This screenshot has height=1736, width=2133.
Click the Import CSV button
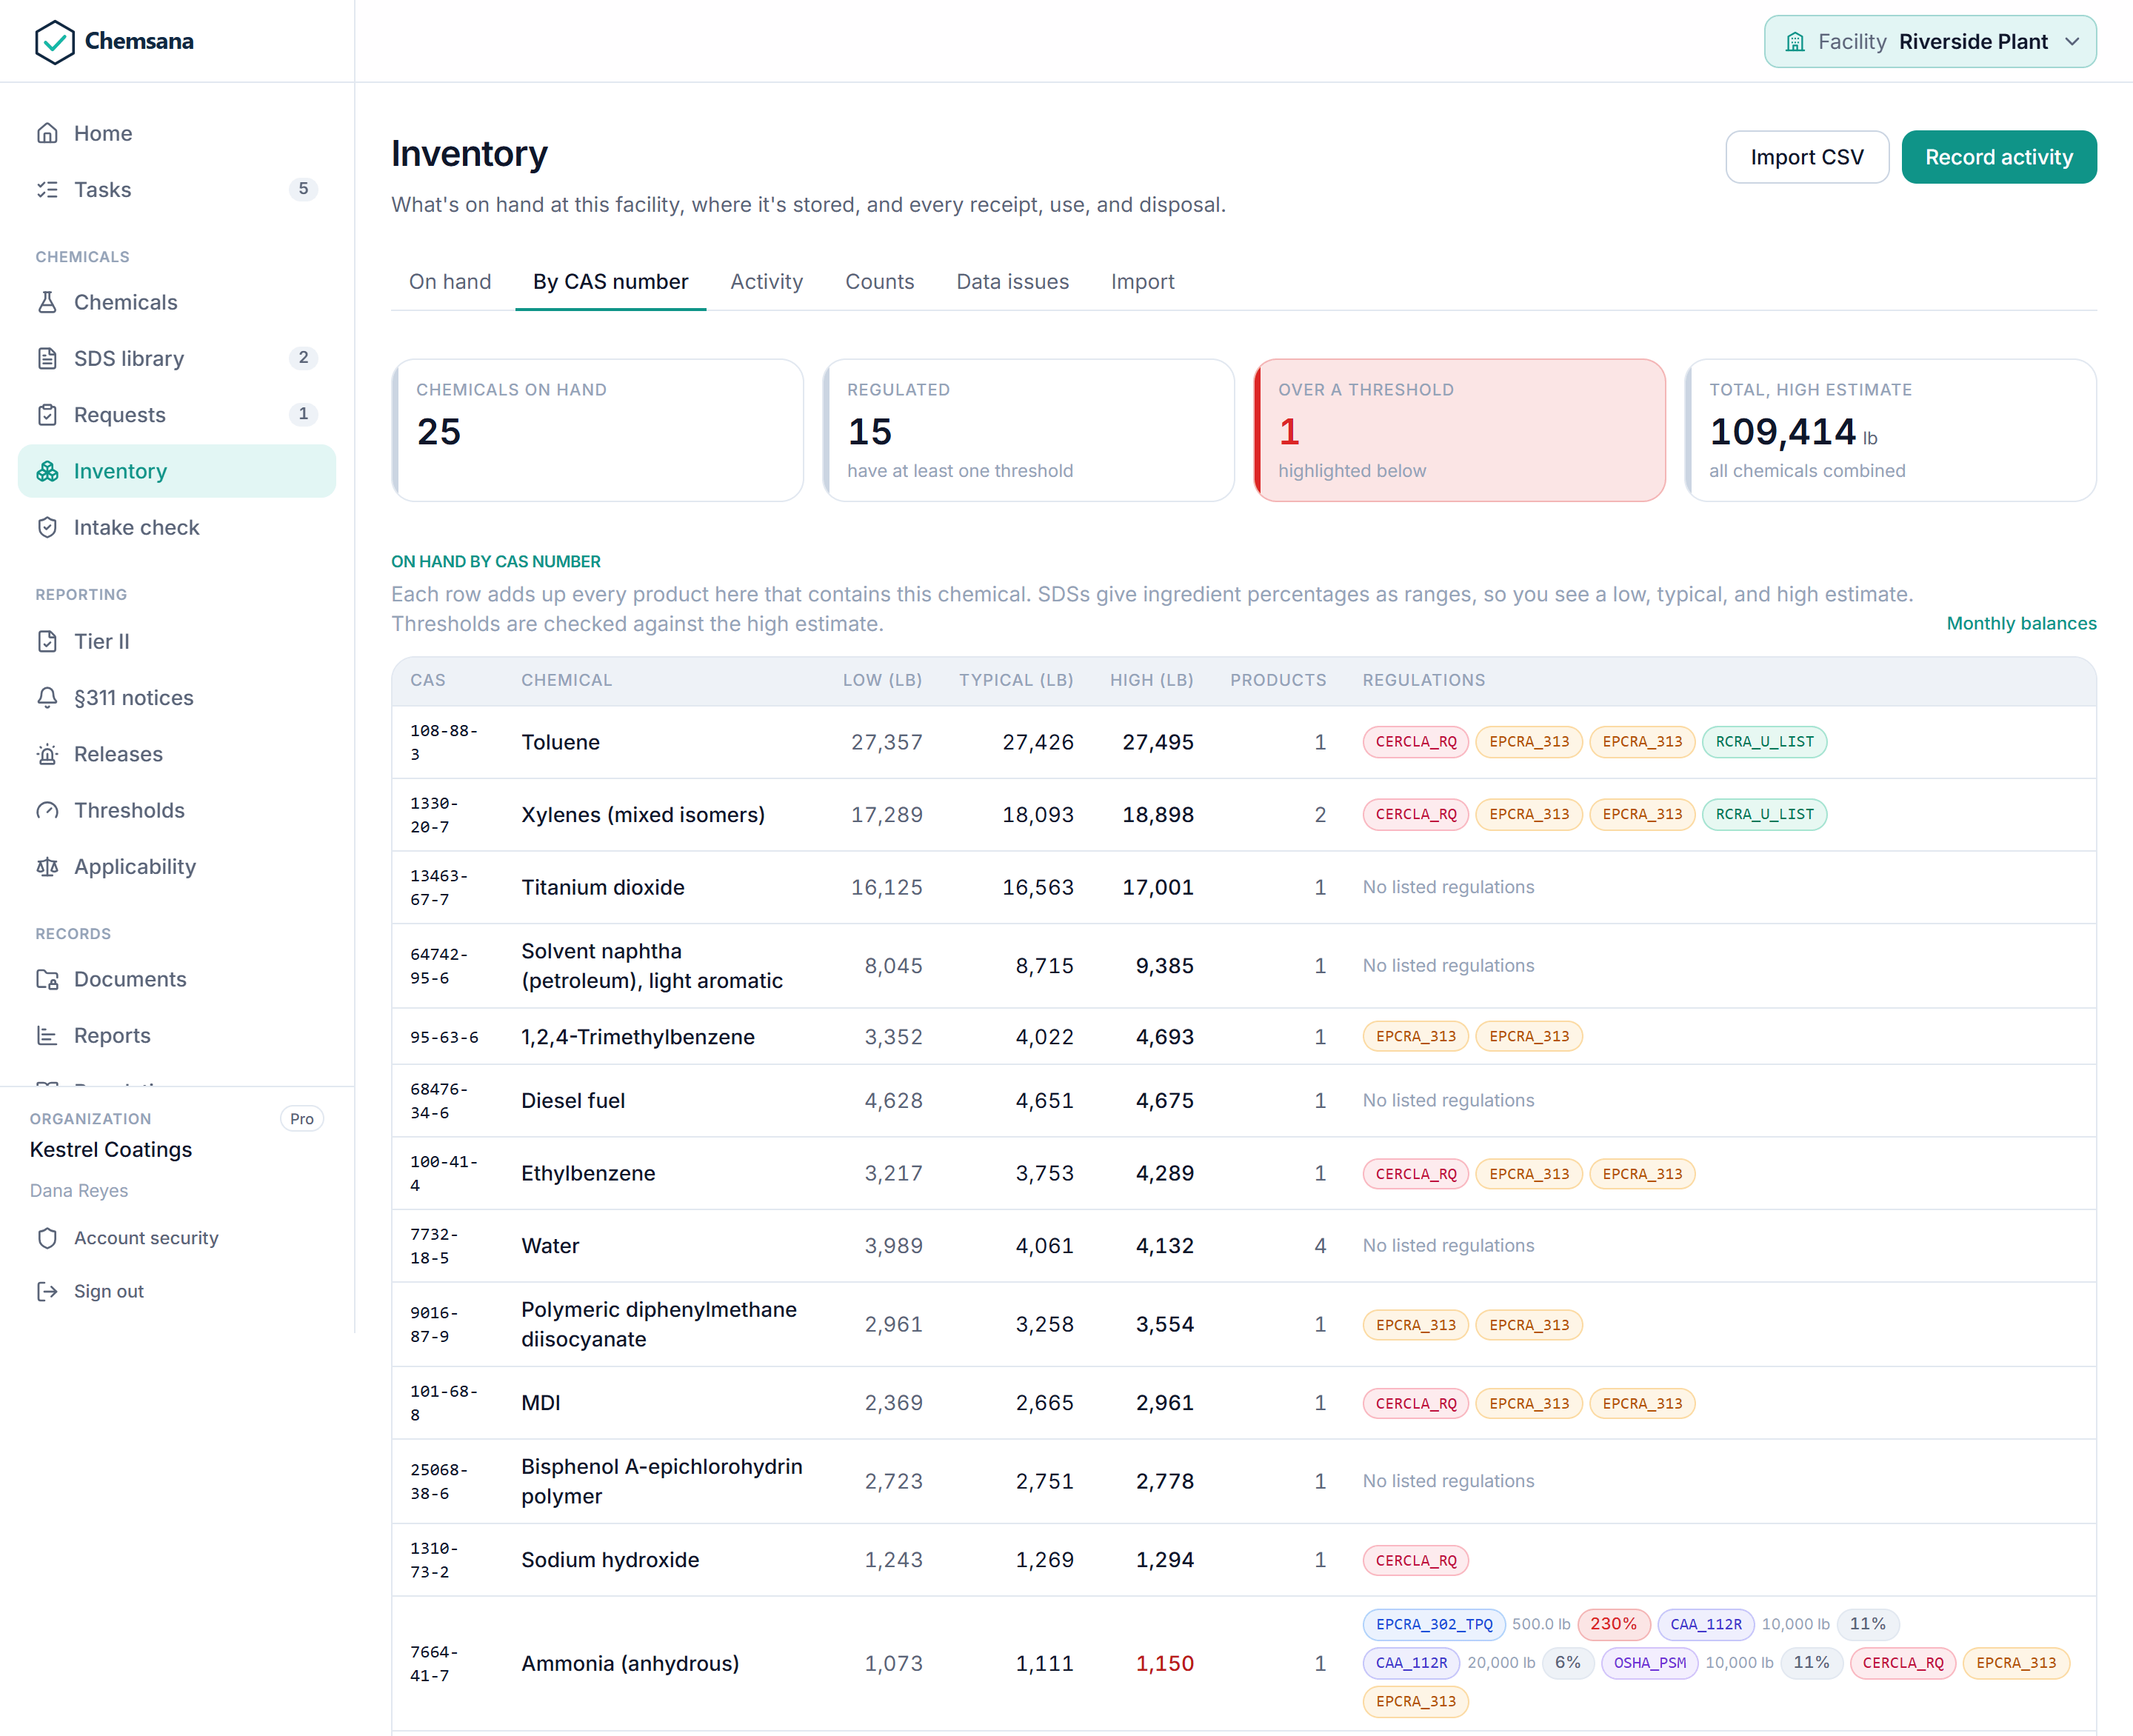tap(1806, 157)
